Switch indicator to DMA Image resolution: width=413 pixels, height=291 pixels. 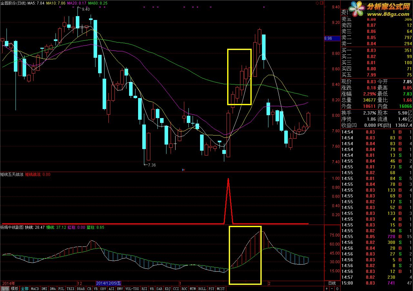[53, 289]
